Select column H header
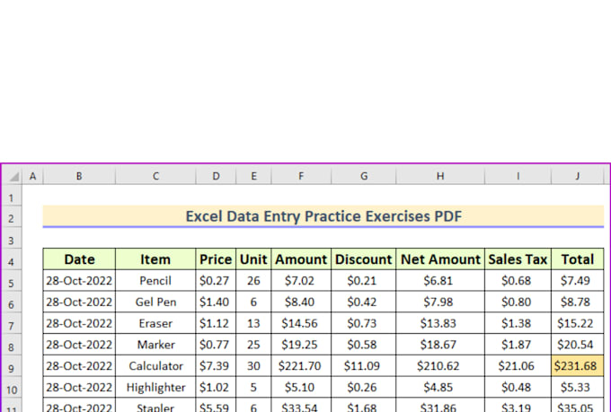 440,177
